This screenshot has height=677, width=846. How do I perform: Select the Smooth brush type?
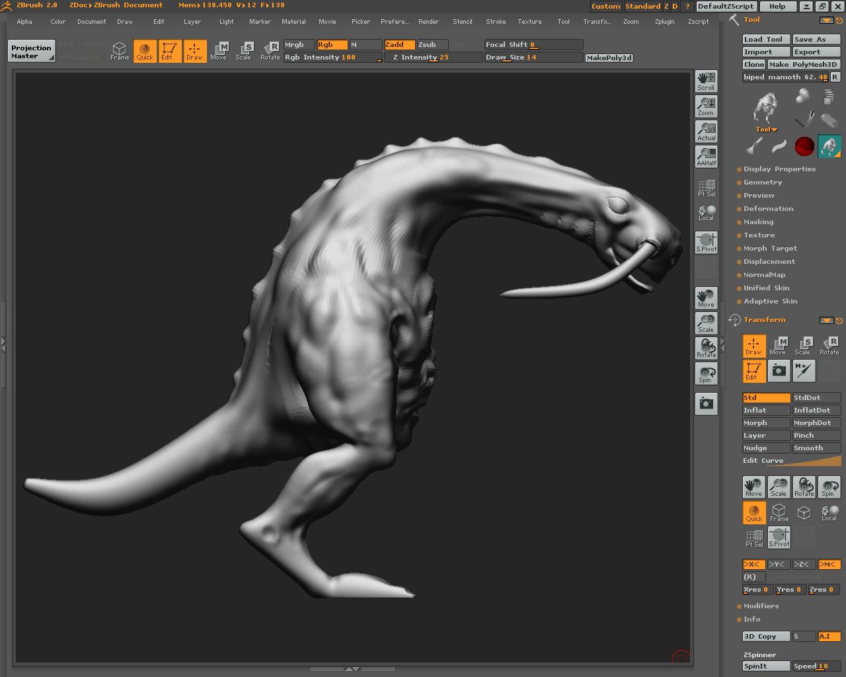(816, 448)
